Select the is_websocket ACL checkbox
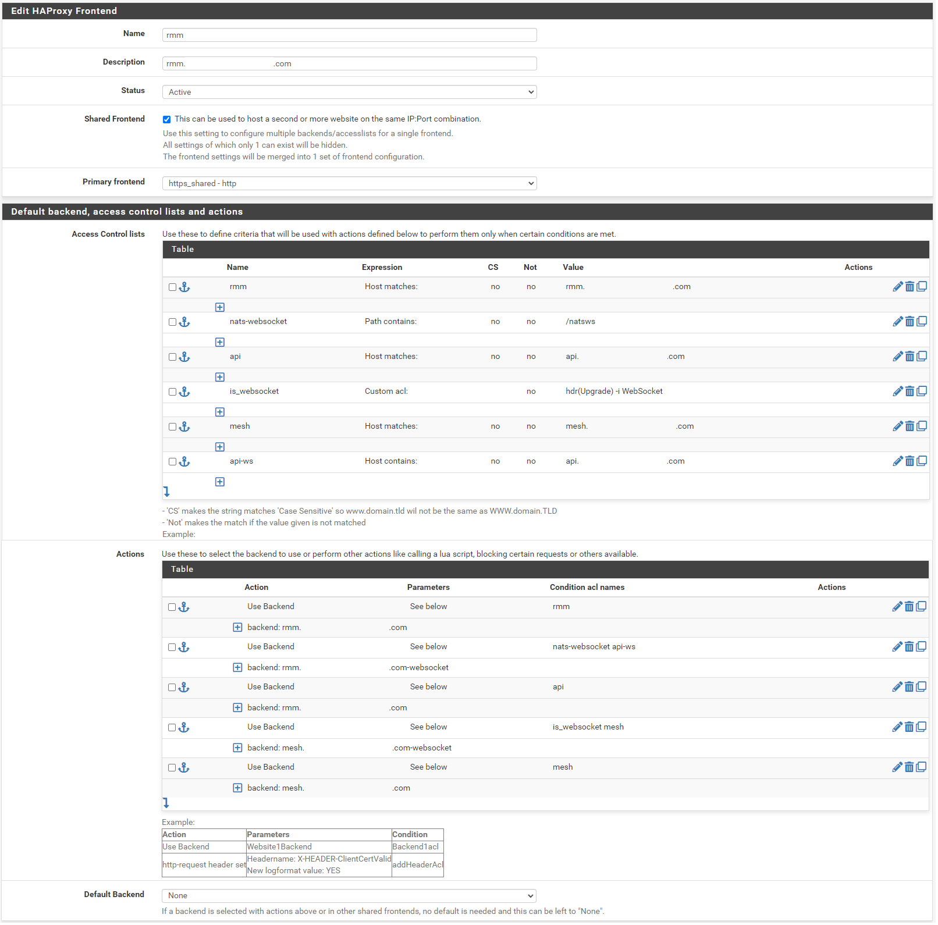The width and height of the screenshot is (938, 925). click(x=172, y=392)
